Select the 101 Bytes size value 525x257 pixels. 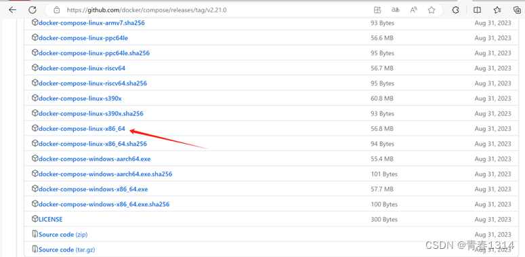[384, 174]
